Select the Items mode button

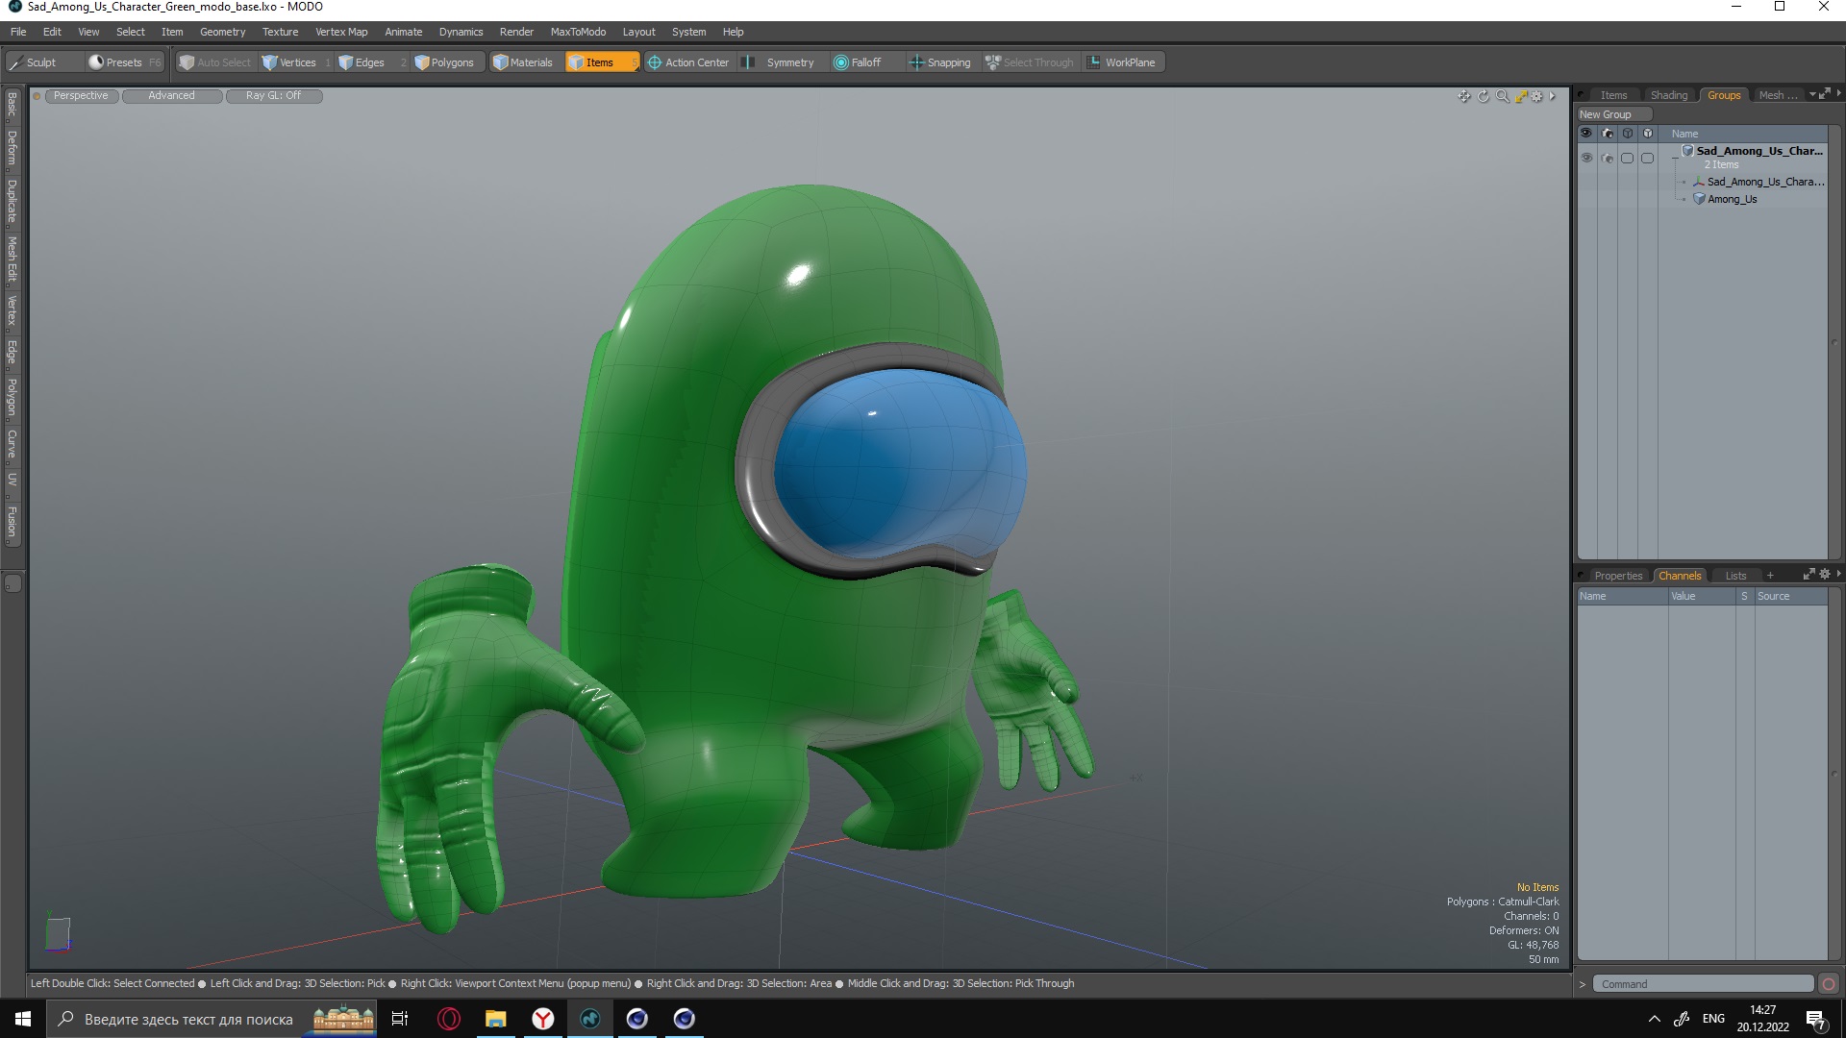(601, 62)
